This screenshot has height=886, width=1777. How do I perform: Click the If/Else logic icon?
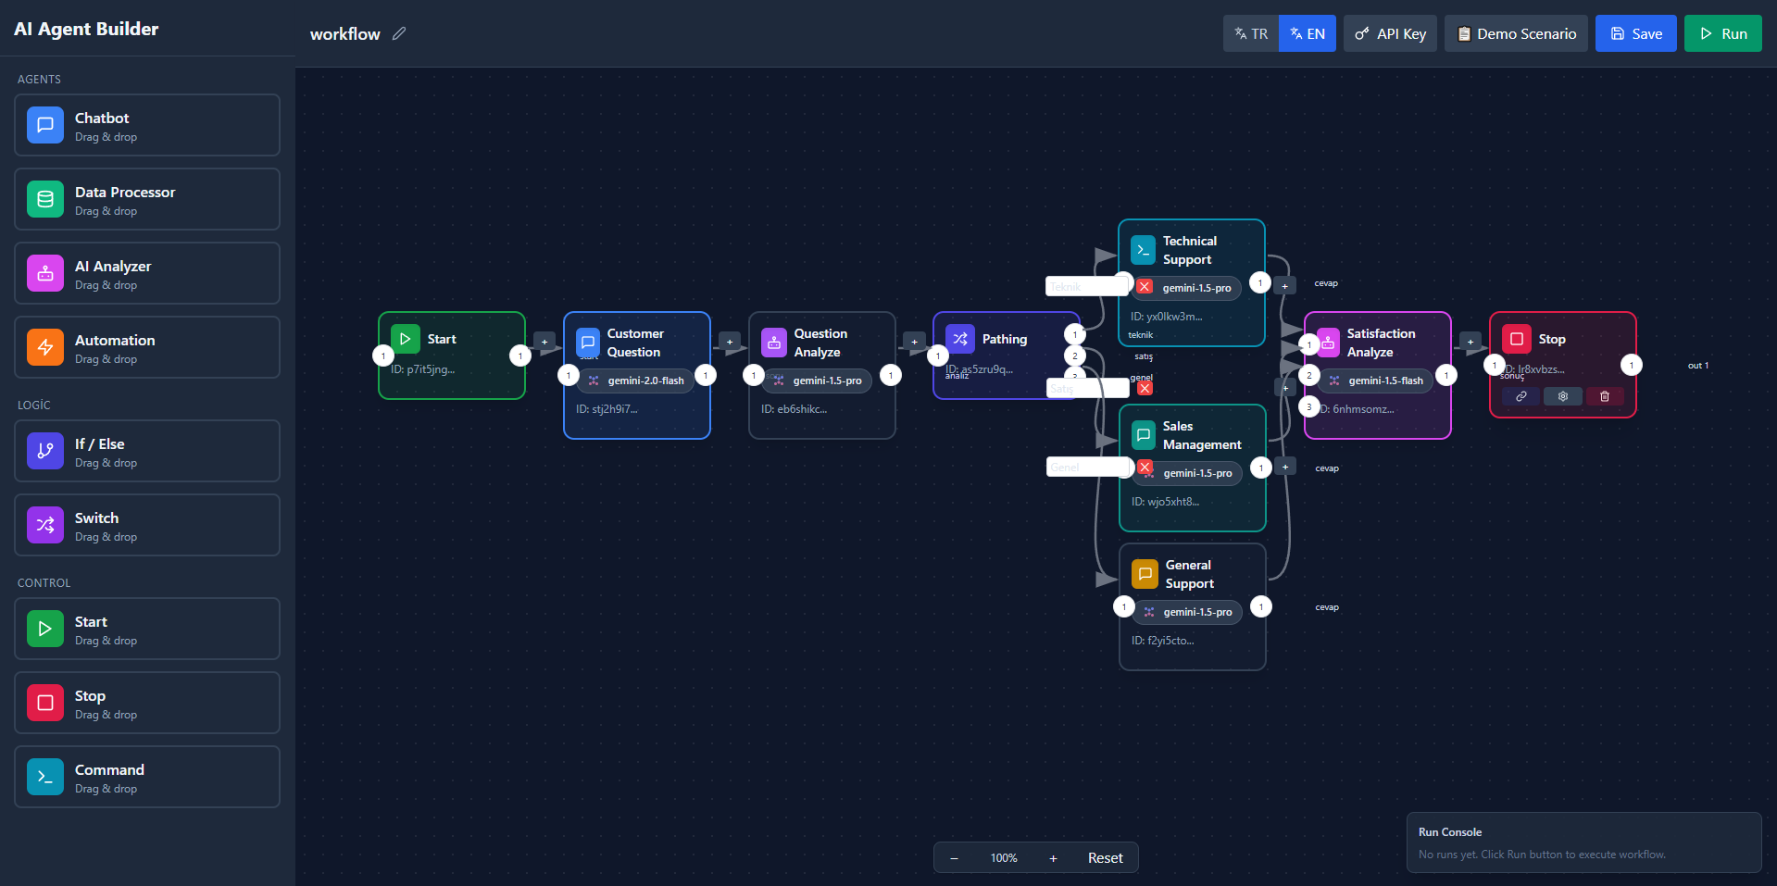[44, 451]
